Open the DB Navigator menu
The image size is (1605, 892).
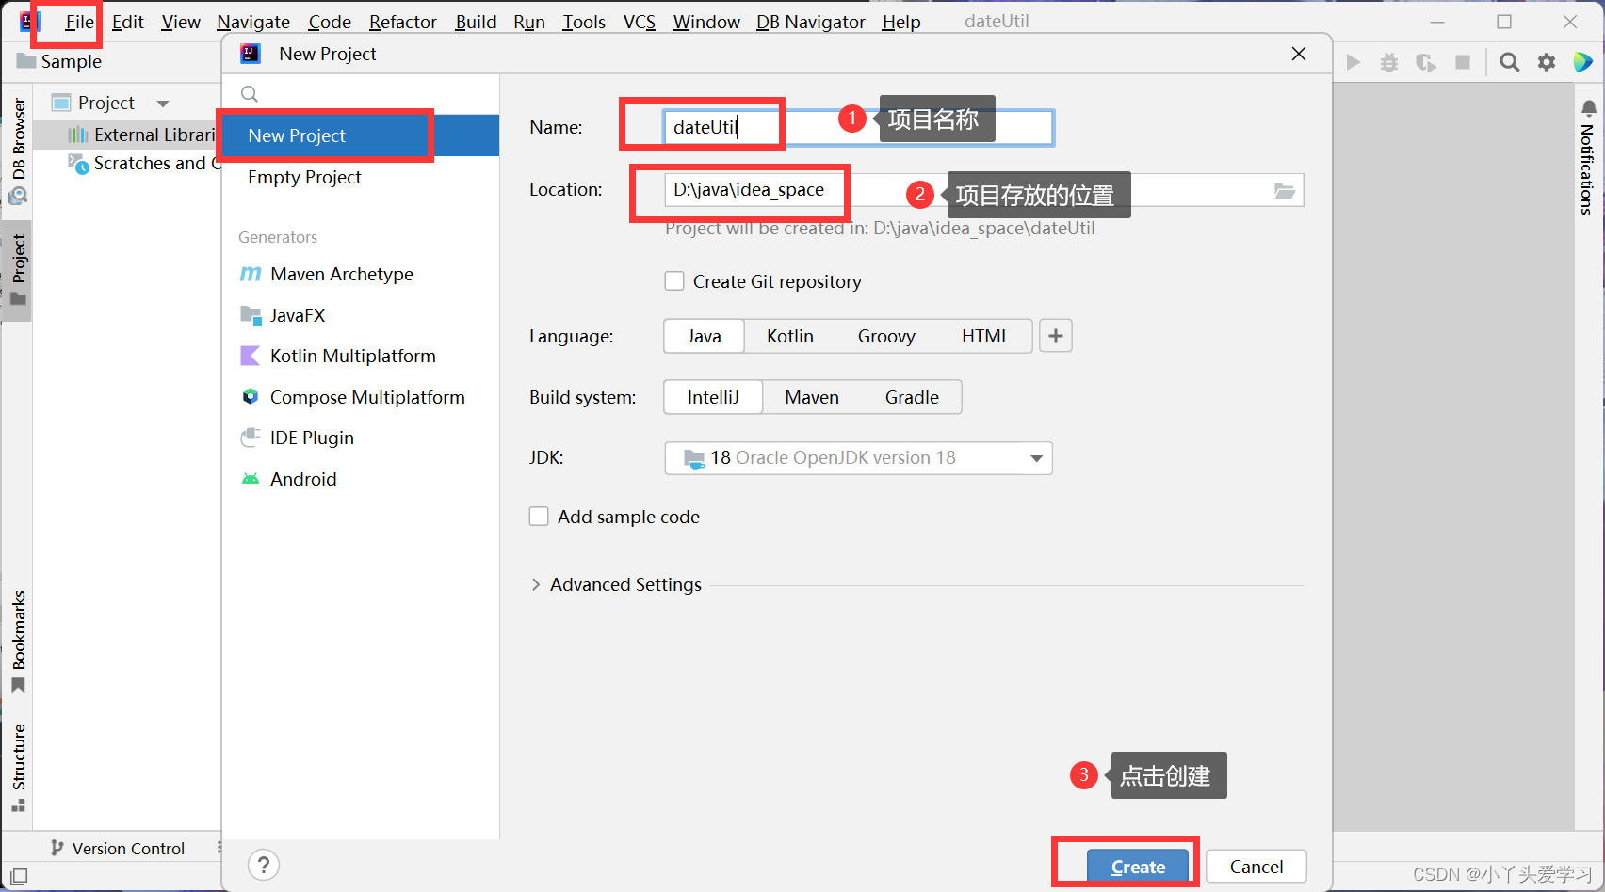click(x=810, y=22)
